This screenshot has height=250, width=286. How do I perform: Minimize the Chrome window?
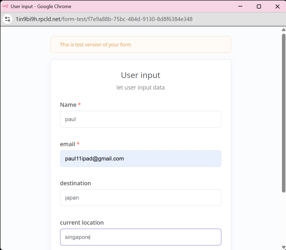pyautogui.click(x=240, y=6)
